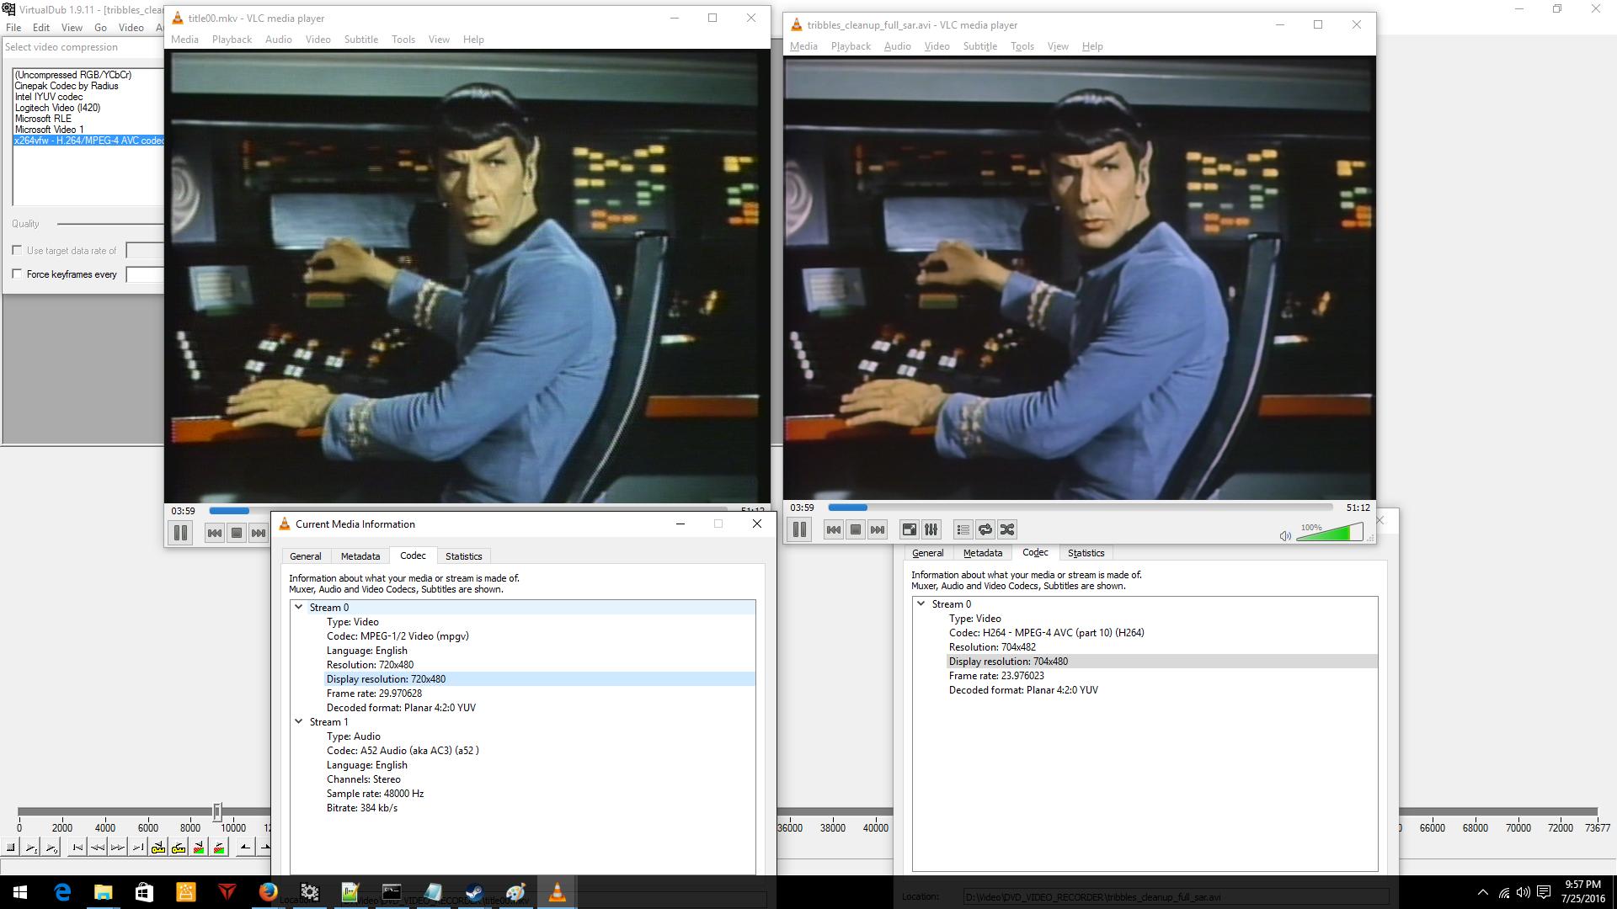Mute audio with speaker icon in tribbles VLC
Screen dimensions: 1617x909
[1285, 535]
